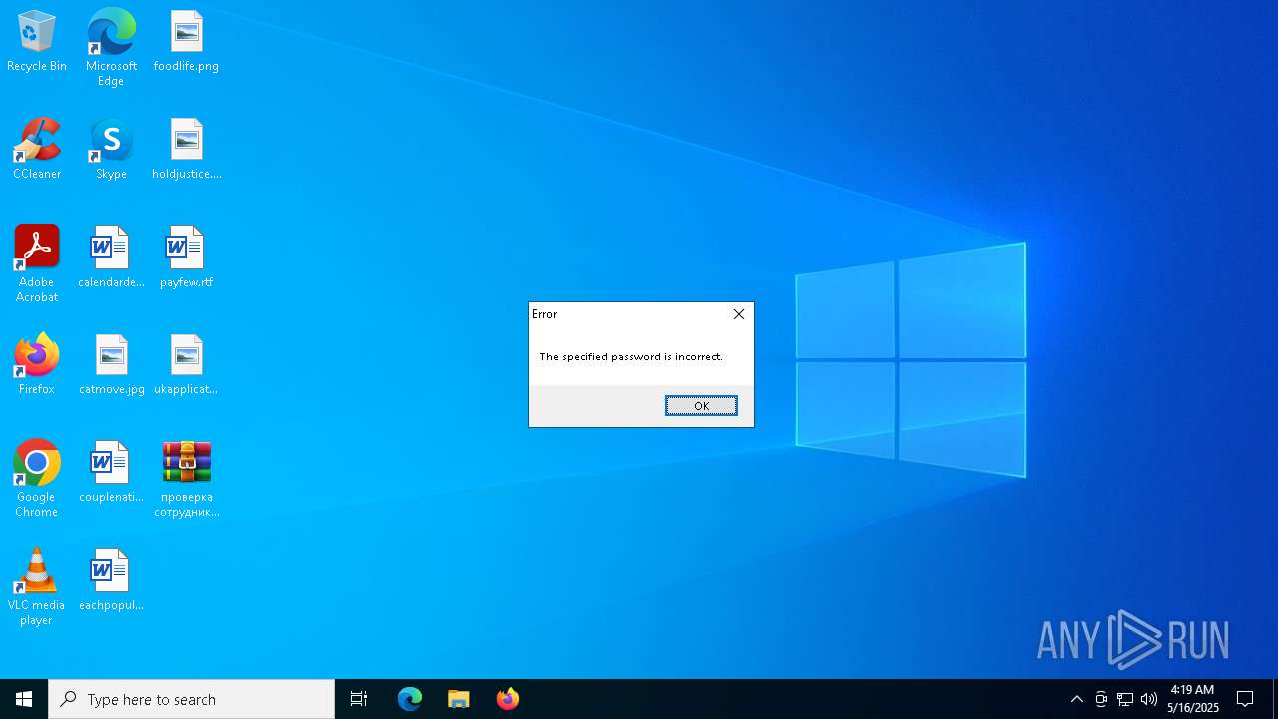This screenshot has width=1278, height=719.
Task: Click the 'The specified password is incorrect.' text
Action: (x=631, y=357)
